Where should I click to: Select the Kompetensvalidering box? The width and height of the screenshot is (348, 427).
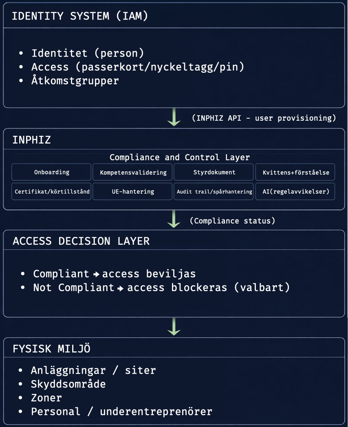click(x=133, y=172)
